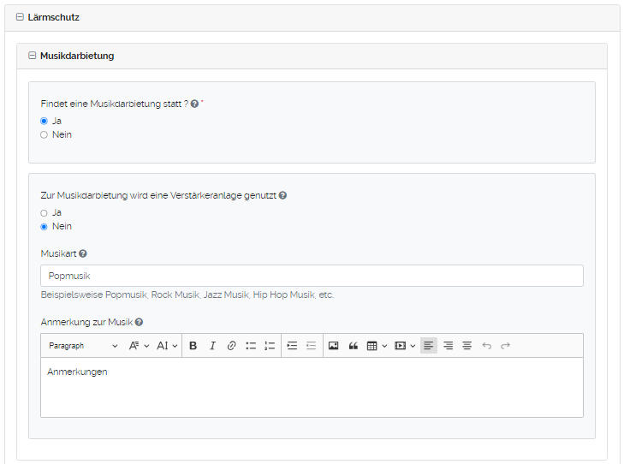This screenshot has width=624, height=464.
Task: Toggle bold formatting in the editor
Action: (193, 346)
